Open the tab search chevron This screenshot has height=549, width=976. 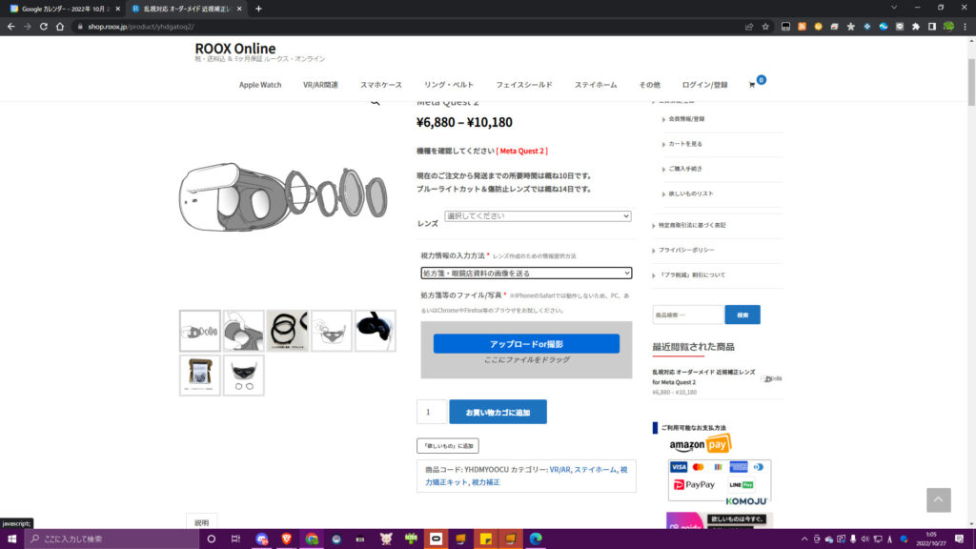pos(894,8)
